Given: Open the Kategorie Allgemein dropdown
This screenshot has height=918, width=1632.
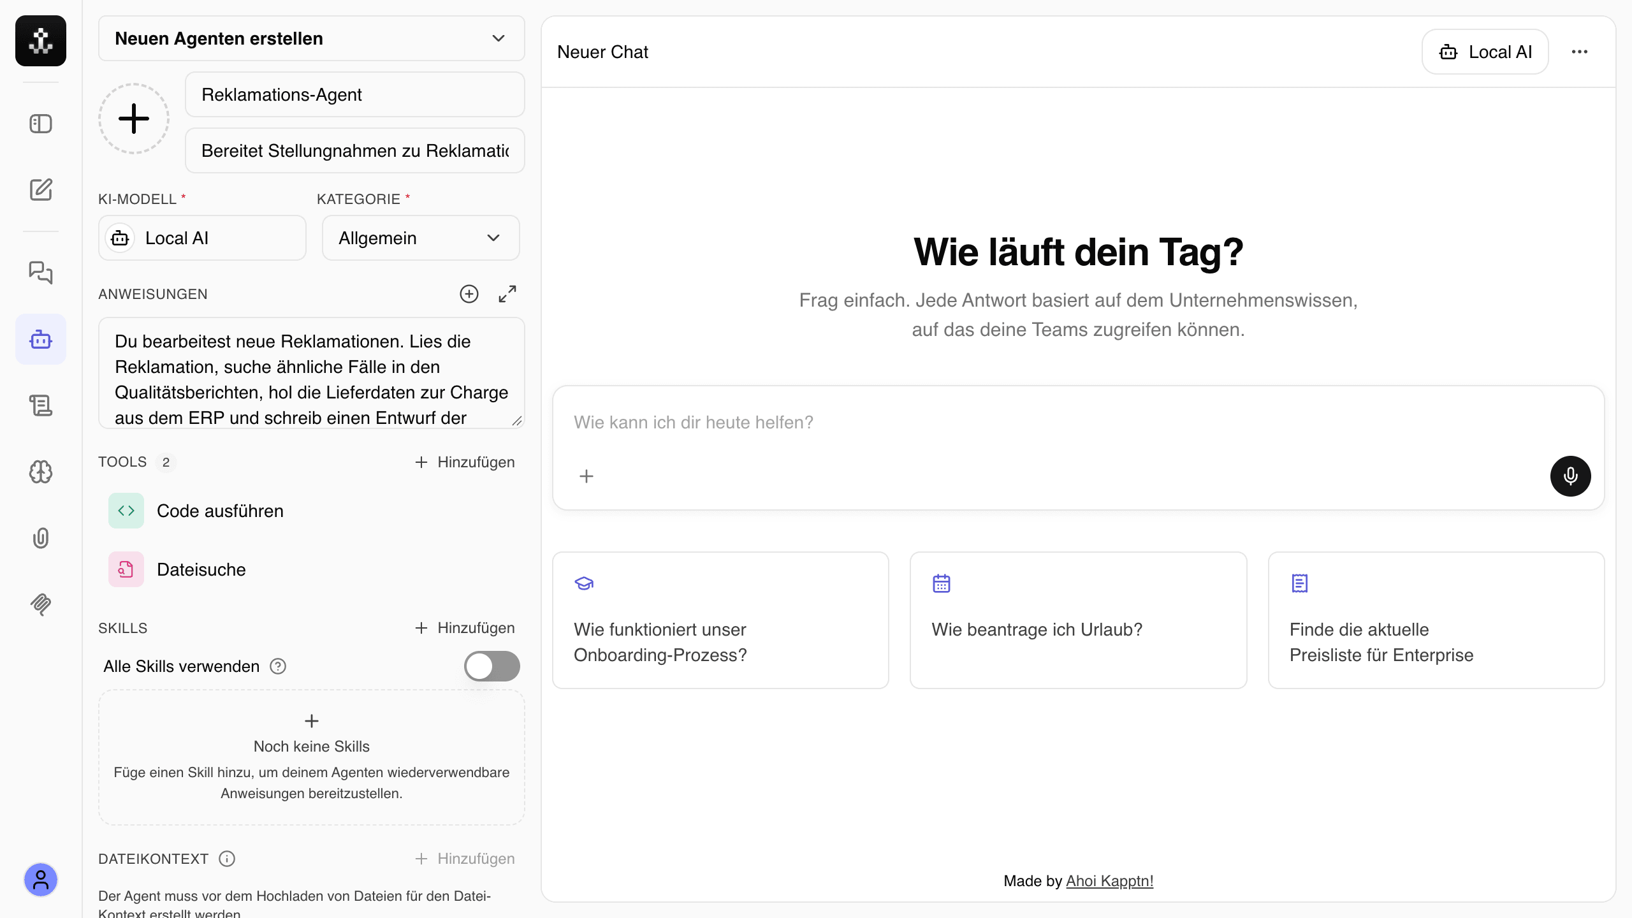Looking at the screenshot, I should tap(421, 238).
